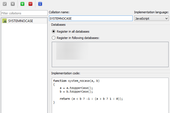The width and height of the screenshot is (170, 113).
Task: Click the commit changes checkmark icon
Action: pyautogui.click(x=5, y=4)
